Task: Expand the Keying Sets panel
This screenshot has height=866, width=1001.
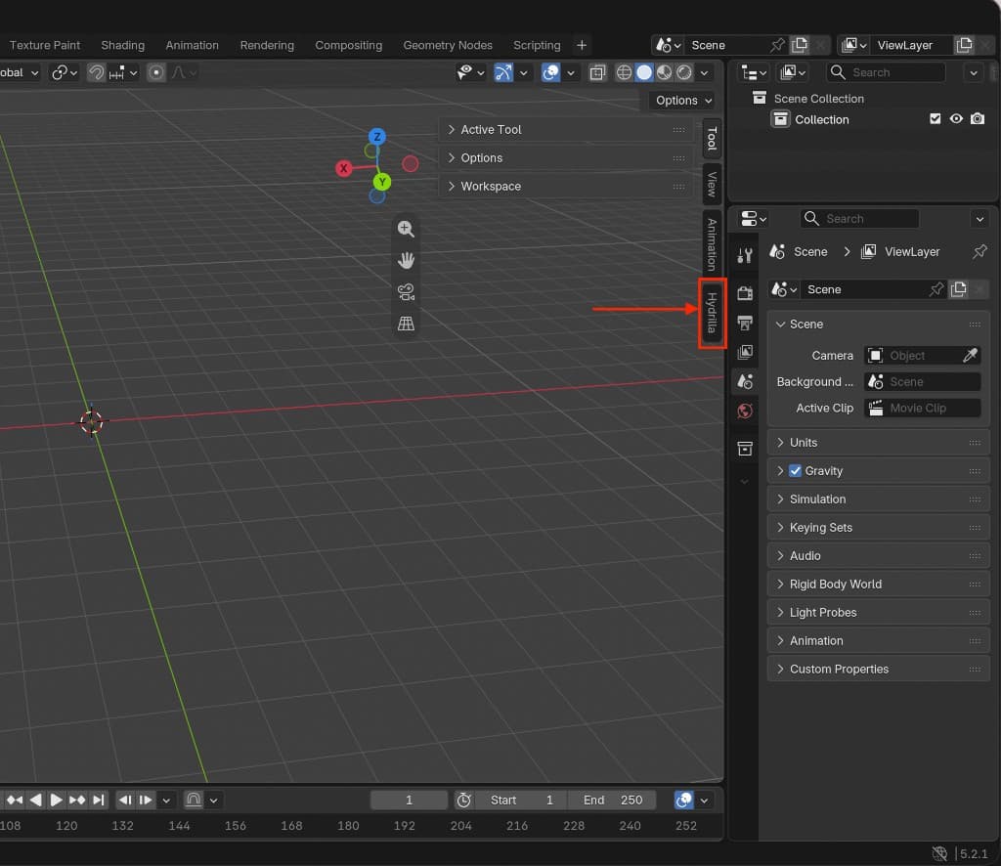Action: [879, 528]
